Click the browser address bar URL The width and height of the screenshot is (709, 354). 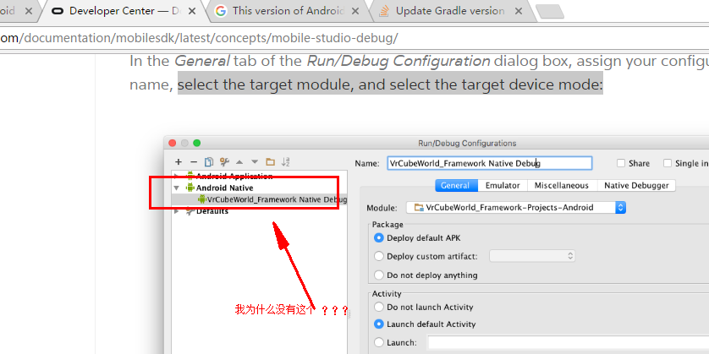tap(199, 38)
